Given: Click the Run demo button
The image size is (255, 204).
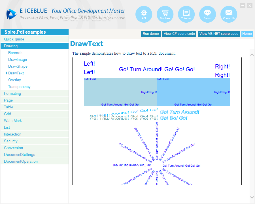Looking at the screenshot, I should click(x=151, y=34).
